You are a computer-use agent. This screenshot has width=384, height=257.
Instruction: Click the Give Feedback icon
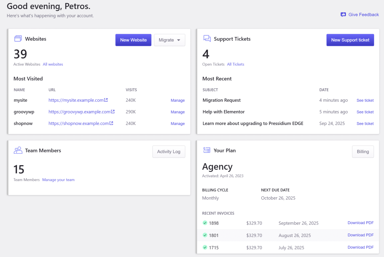(343, 15)
